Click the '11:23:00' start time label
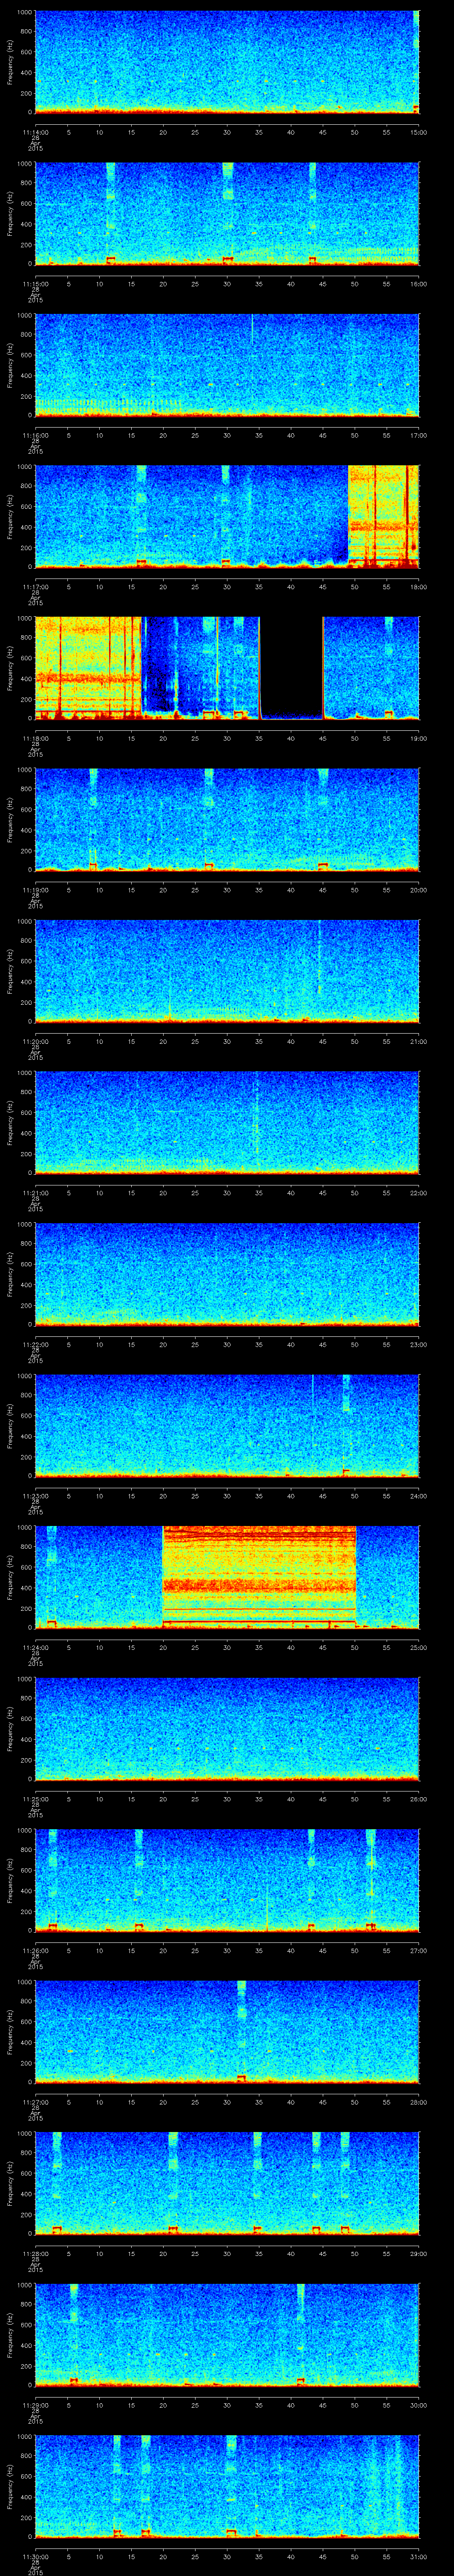The image size is (454, 2576). click(35, 1496)
